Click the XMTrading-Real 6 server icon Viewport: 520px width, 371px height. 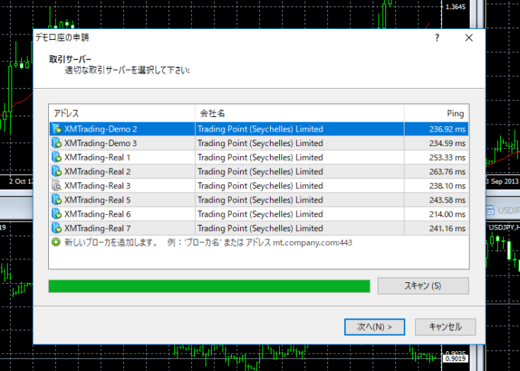(x=56, y=213)
